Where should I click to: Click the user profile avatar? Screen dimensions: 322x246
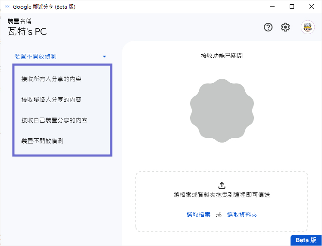(x=308, y=27)
